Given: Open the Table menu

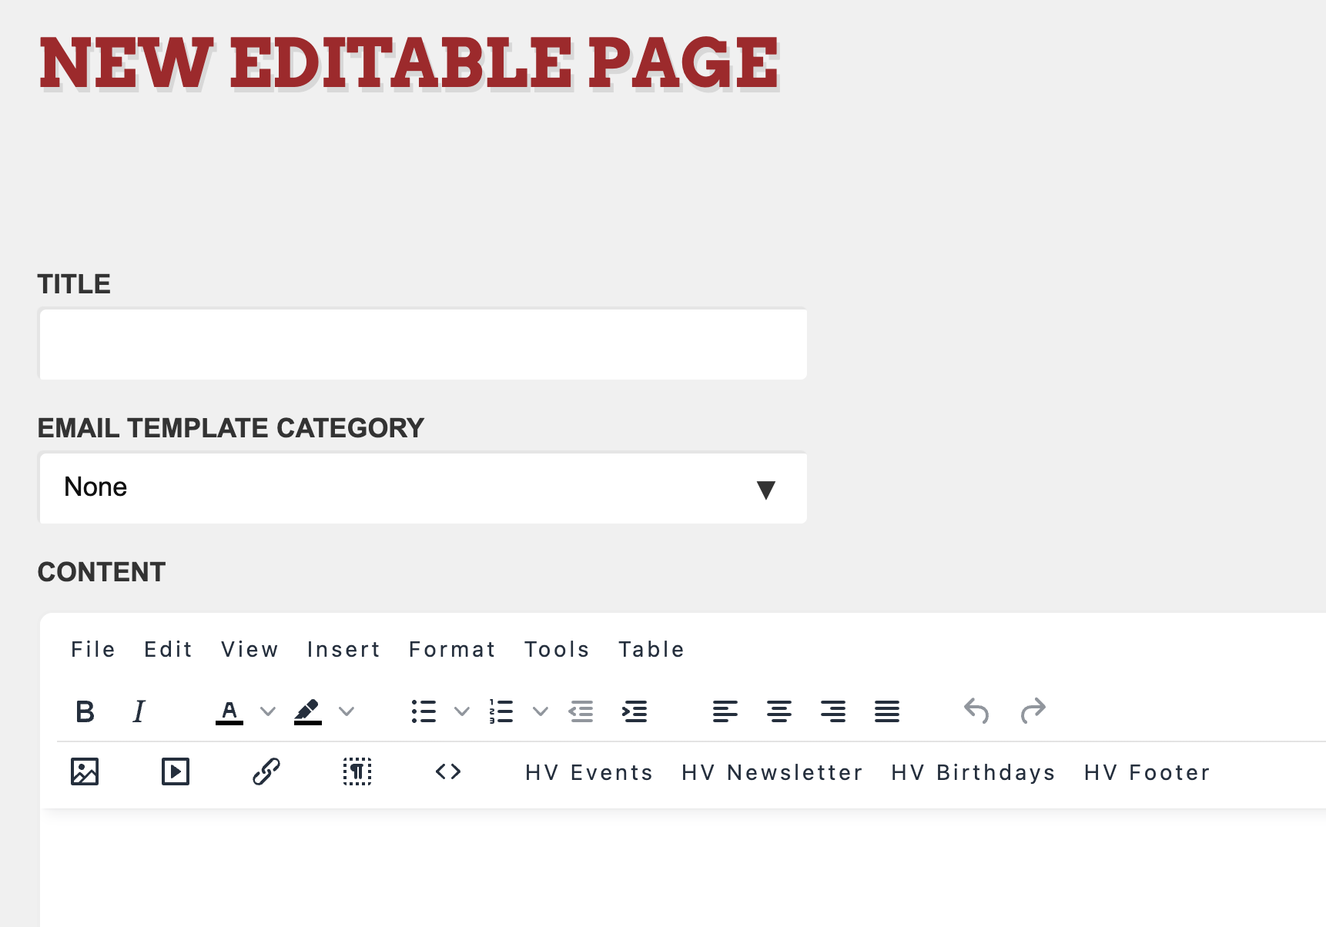Looking at the screenshot, I should coord(652,650).
